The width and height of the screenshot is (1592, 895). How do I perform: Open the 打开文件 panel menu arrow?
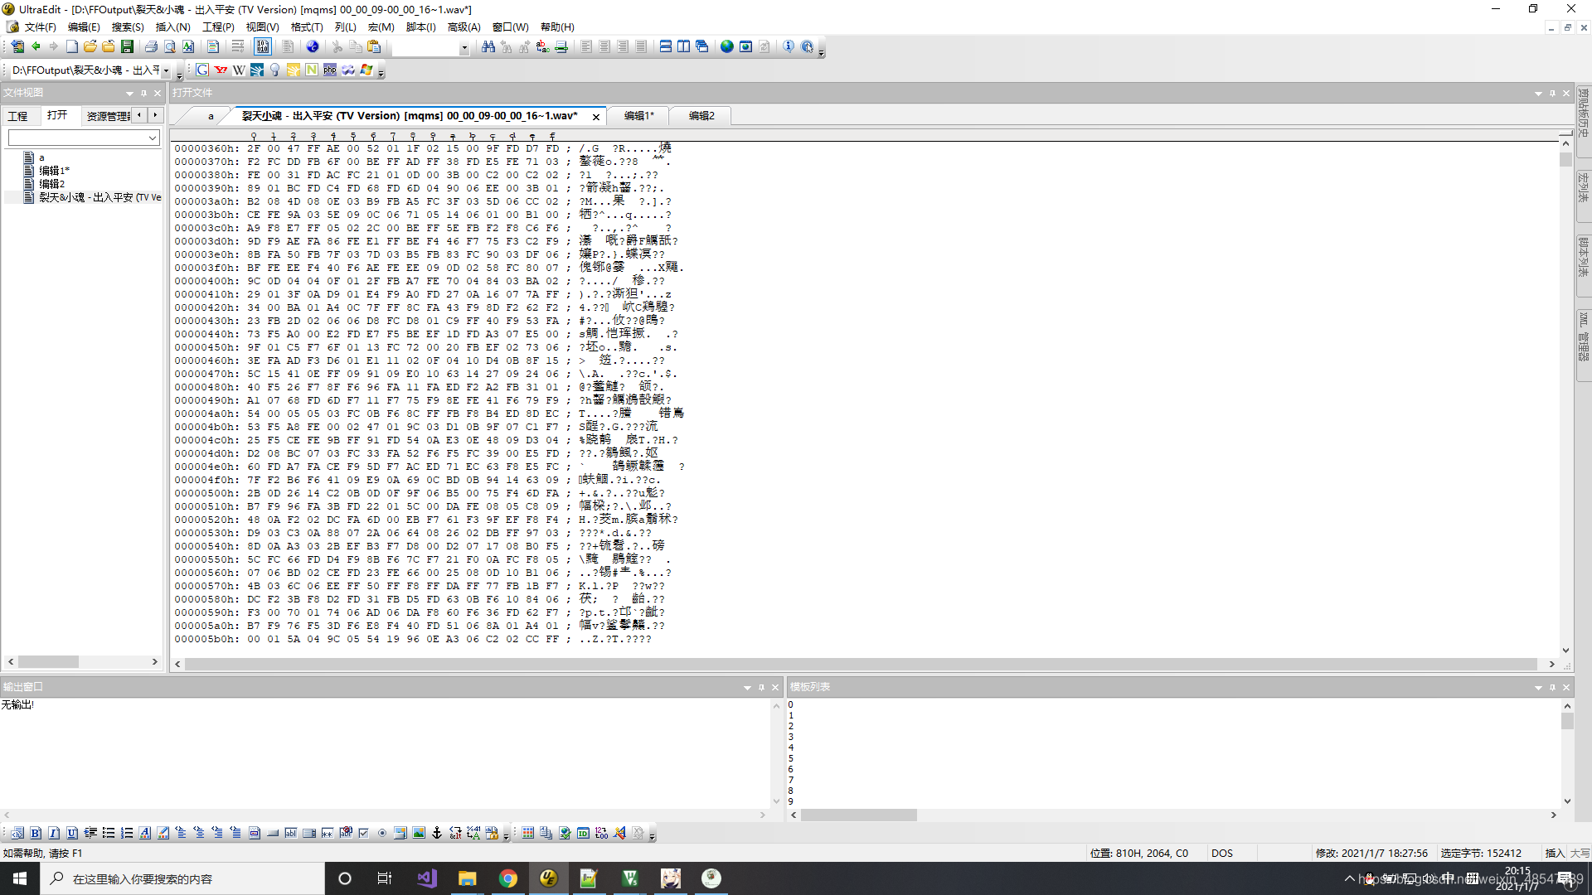(1538, 94)
